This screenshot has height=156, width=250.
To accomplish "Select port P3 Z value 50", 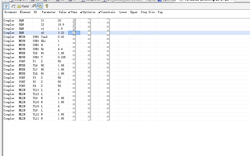I will click(59, 78).
